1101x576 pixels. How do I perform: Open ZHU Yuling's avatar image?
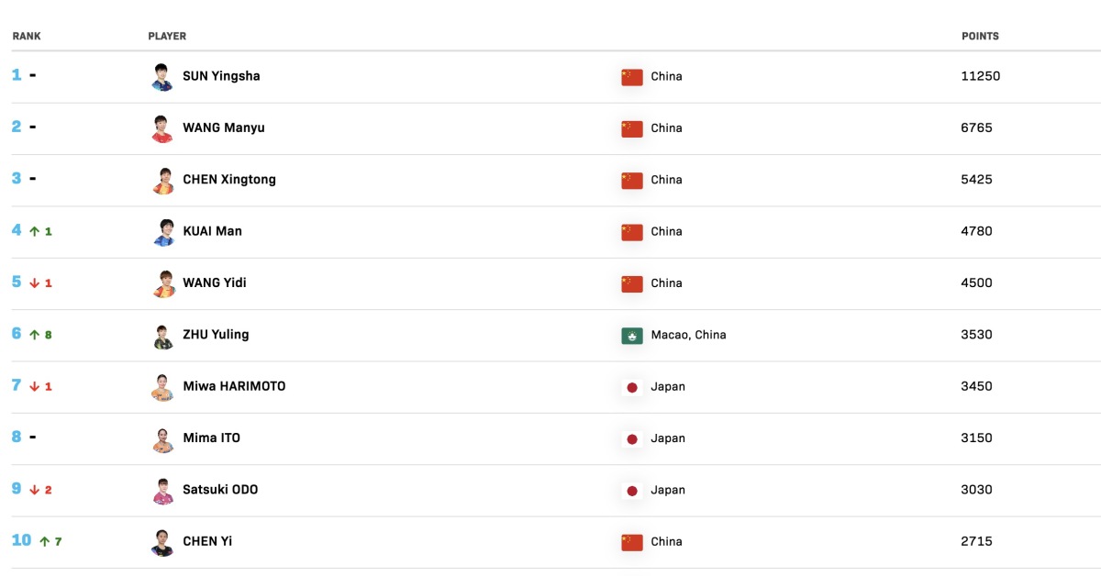coord(162,336)
